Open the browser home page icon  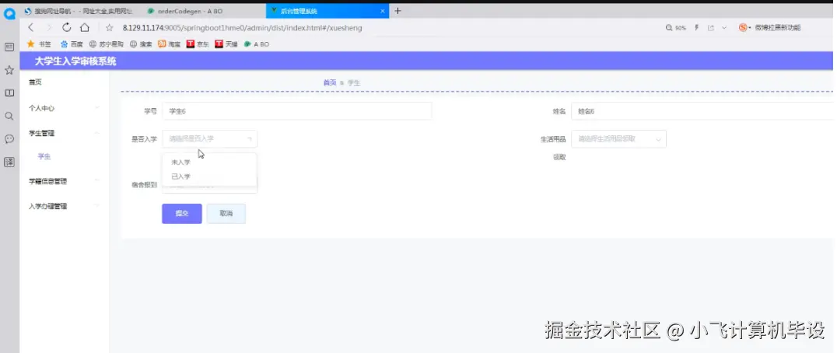click(x=84, y=28)
